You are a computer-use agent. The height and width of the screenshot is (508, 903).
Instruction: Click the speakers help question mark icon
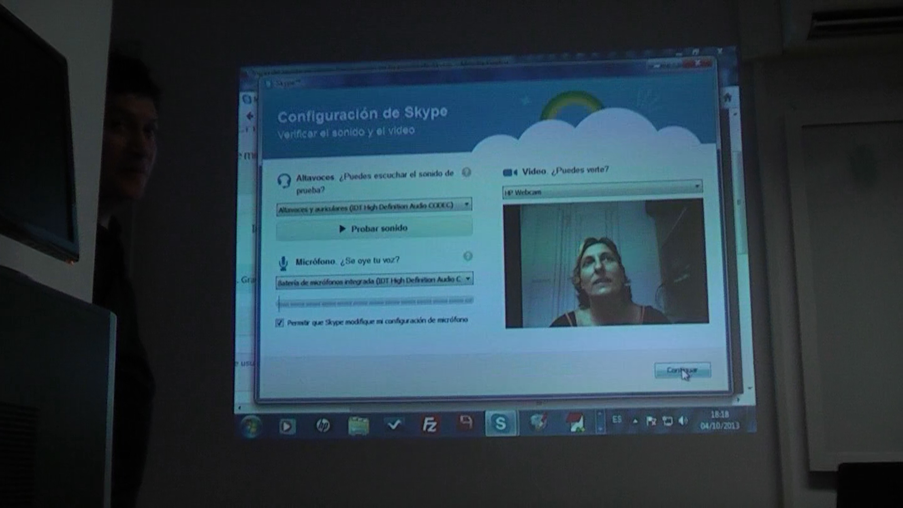(x=466, y=172)
